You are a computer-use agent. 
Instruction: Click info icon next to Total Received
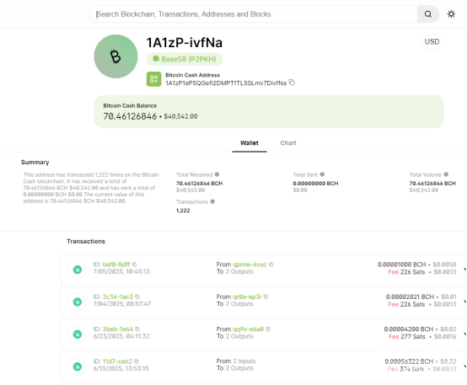point(217,174)
